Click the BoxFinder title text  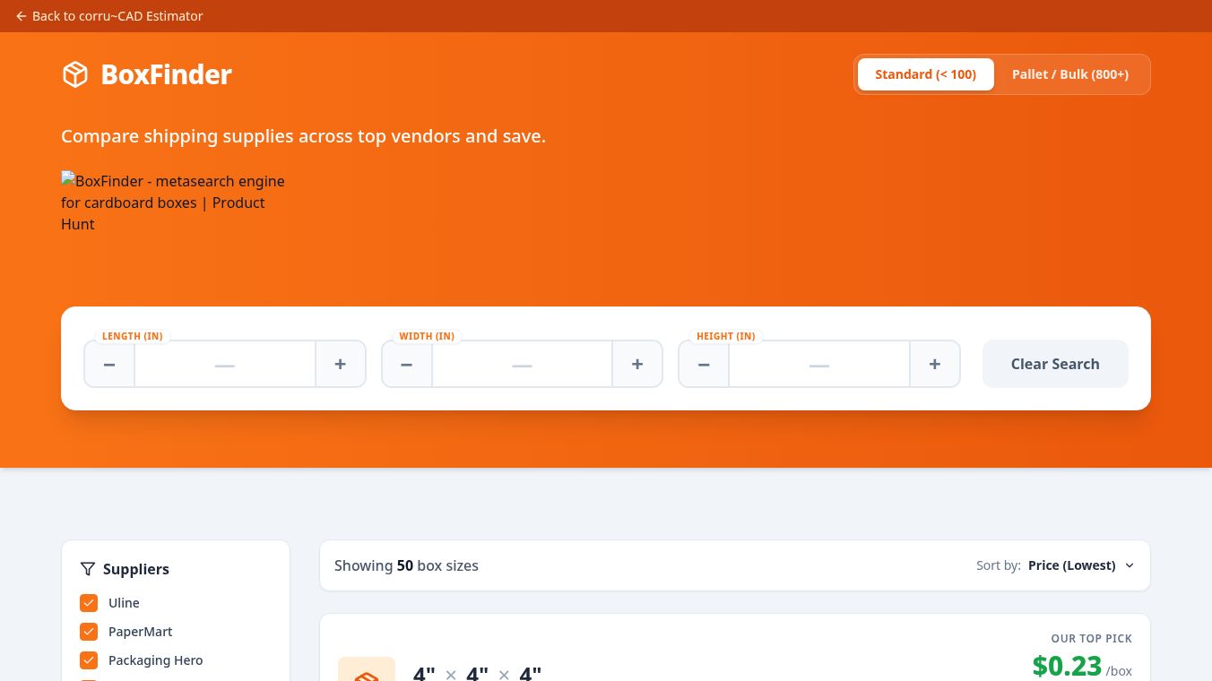coord(167,74)
